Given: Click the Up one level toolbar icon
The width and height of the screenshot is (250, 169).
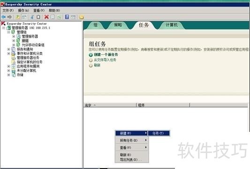Looking at the screenshot, I should 18,17.
